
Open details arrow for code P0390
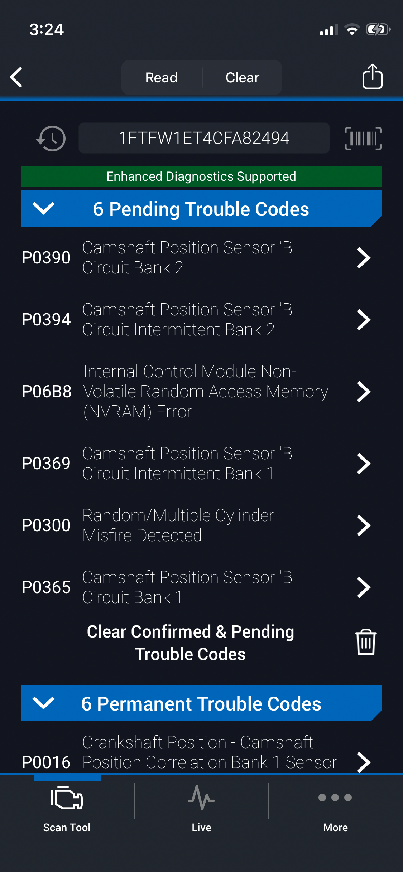click(364, 258)
